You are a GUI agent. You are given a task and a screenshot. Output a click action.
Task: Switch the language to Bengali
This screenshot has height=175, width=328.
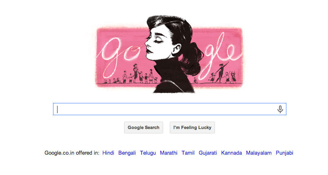[x=127, y=153]
